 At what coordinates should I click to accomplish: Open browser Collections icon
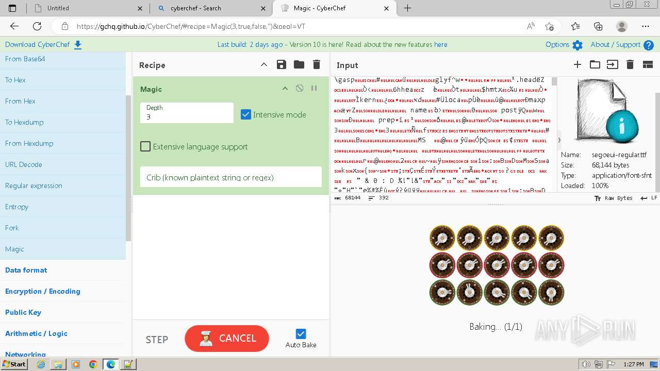coord(598,26)
